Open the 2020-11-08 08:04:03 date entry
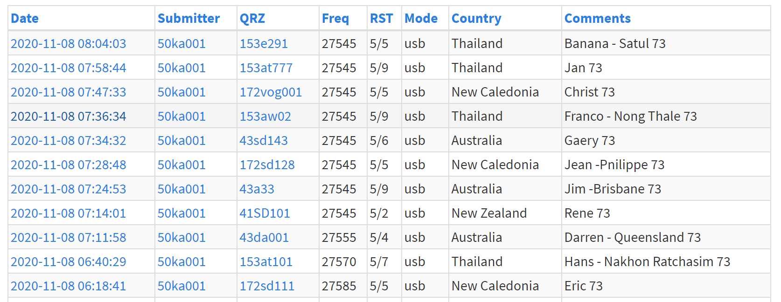 (x=69, y=44)
